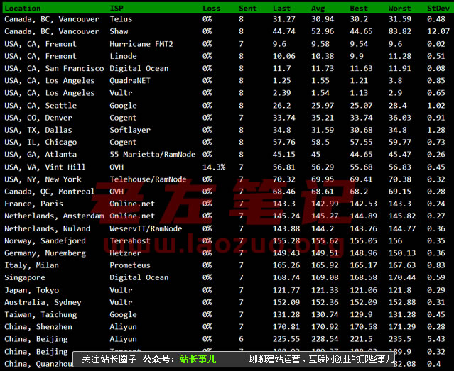
Task: Click 'USA, CO, Denver' location
Action: (x=38, y=118)
